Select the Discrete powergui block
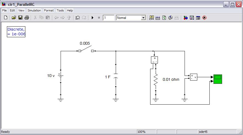The height and width of the screenshot is (135, 243). pos(16,32)
